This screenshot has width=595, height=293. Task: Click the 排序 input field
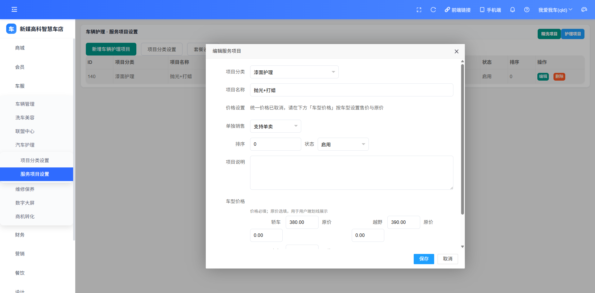pos(275,144)
